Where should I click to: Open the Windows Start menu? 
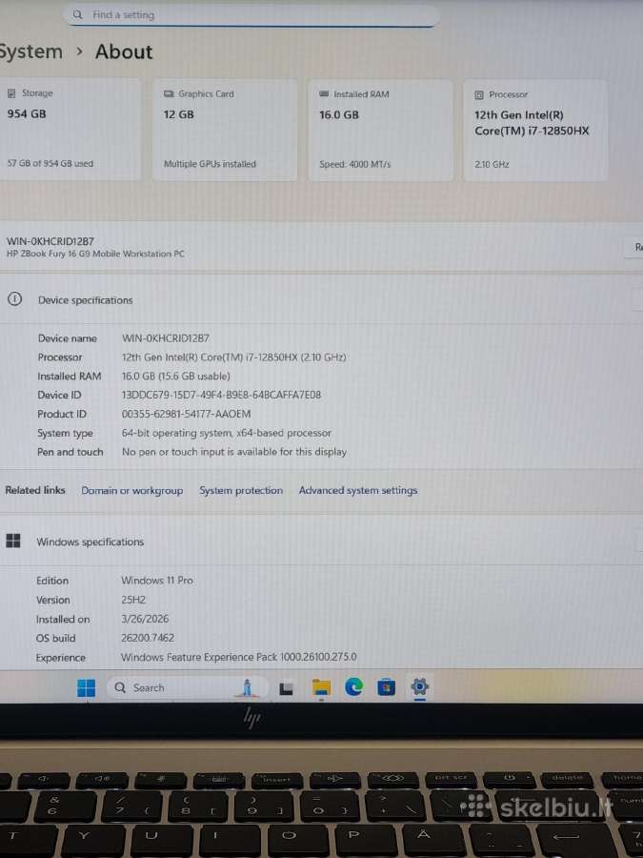click(x=87, y=687)
